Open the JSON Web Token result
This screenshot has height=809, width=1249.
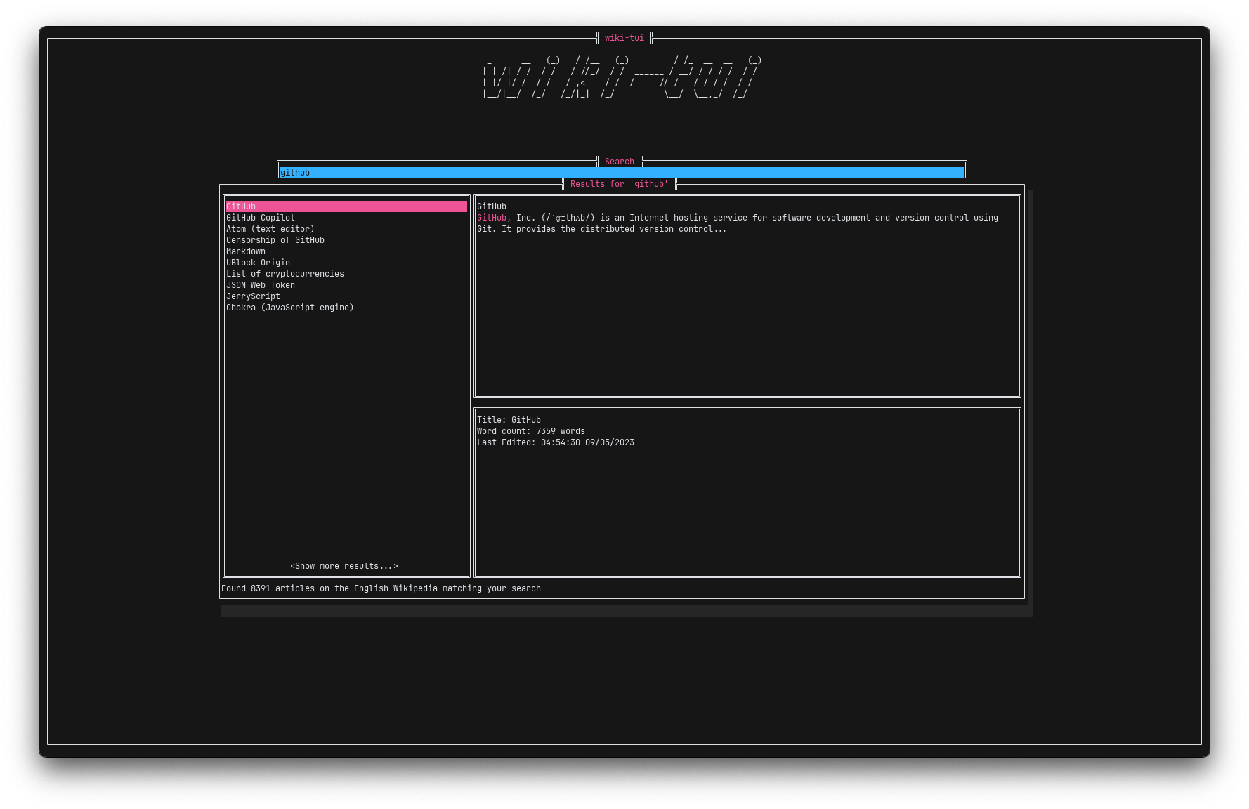(x=261, y=285)
